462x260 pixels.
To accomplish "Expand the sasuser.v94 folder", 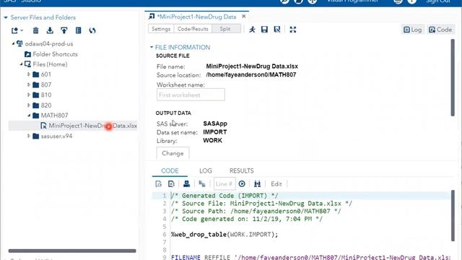I will pyautogui.click(x=29, y=136).
